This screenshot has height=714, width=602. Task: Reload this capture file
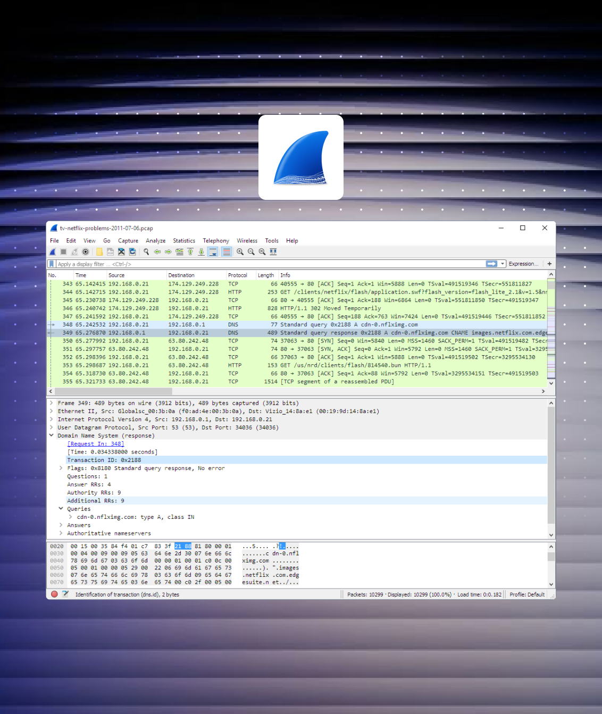(x=132, y=252)
